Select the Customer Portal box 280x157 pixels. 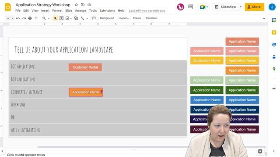point(85,67)
